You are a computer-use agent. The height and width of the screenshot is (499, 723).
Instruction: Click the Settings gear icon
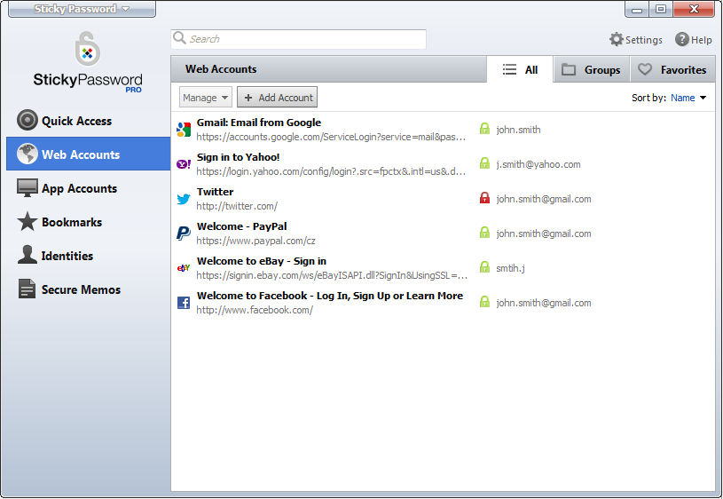tap(616, 39)
